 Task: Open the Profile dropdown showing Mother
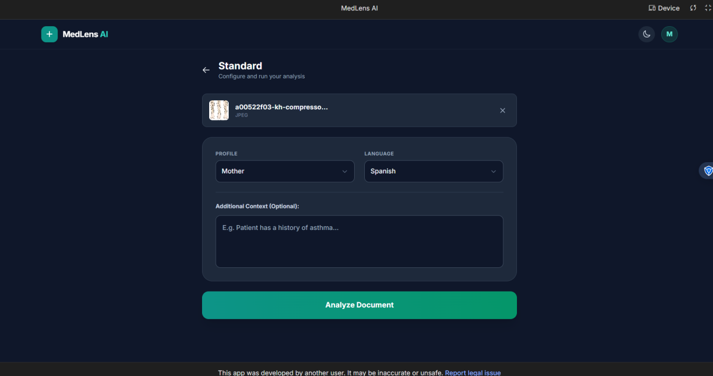point(285,171)
